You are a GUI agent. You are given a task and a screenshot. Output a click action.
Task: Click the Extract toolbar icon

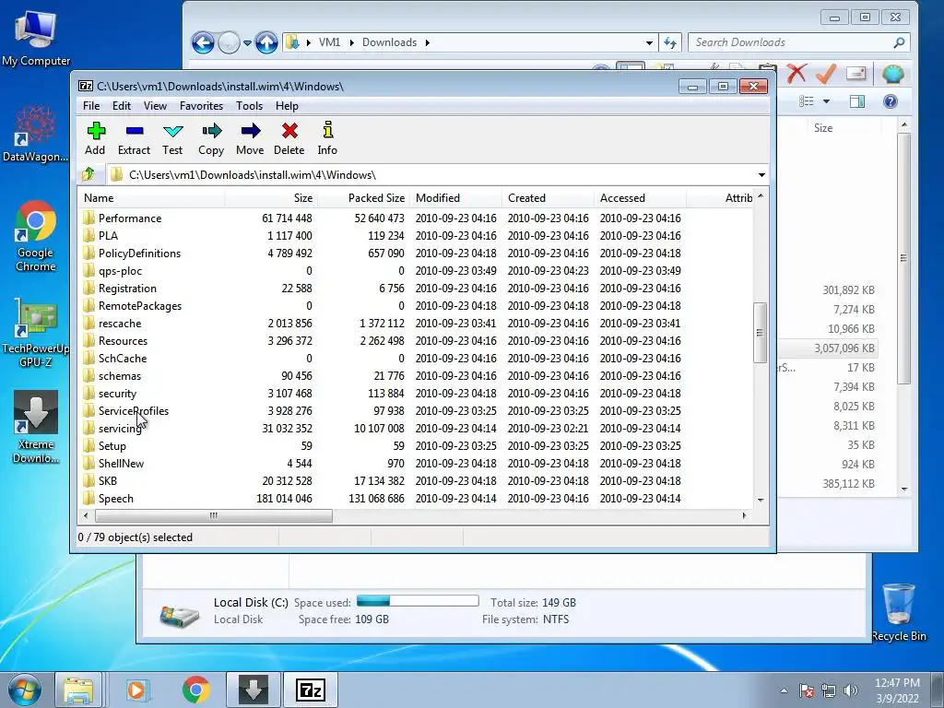click(x=134, y=139)
